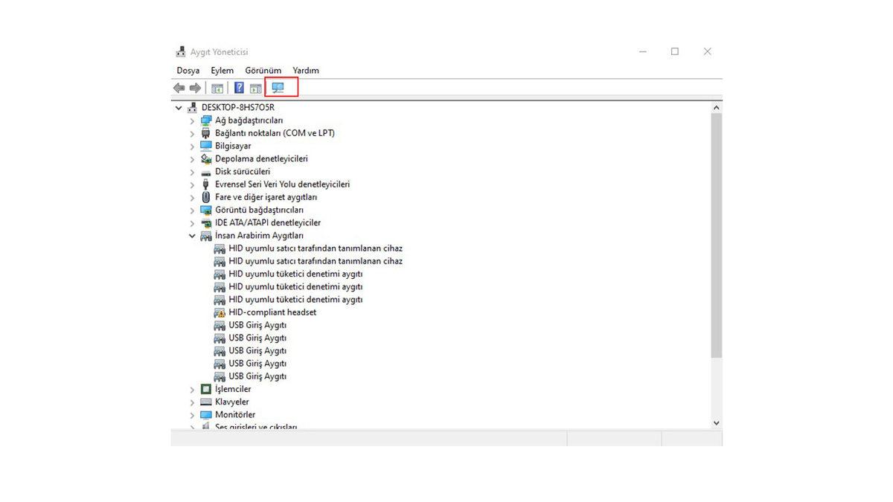893x502 pixels.
Task: Click the scan for hardware changes toolbar icon
Action: pos(278,88)
